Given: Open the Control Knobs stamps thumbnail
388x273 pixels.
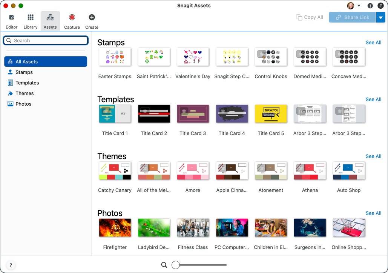Looking at the screenshot, I should [x=271, y=57].
